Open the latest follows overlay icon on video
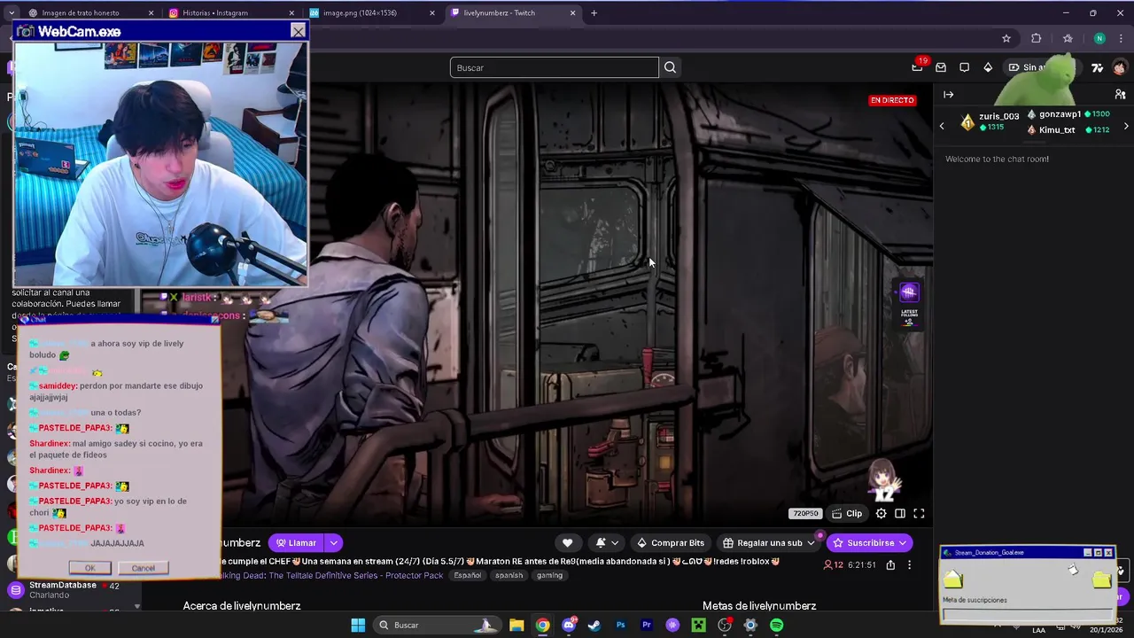1134x638 pixels. (909, 304)
